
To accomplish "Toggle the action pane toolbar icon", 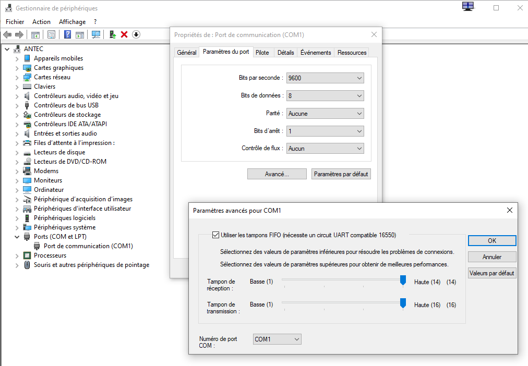I will coord(80,34).
